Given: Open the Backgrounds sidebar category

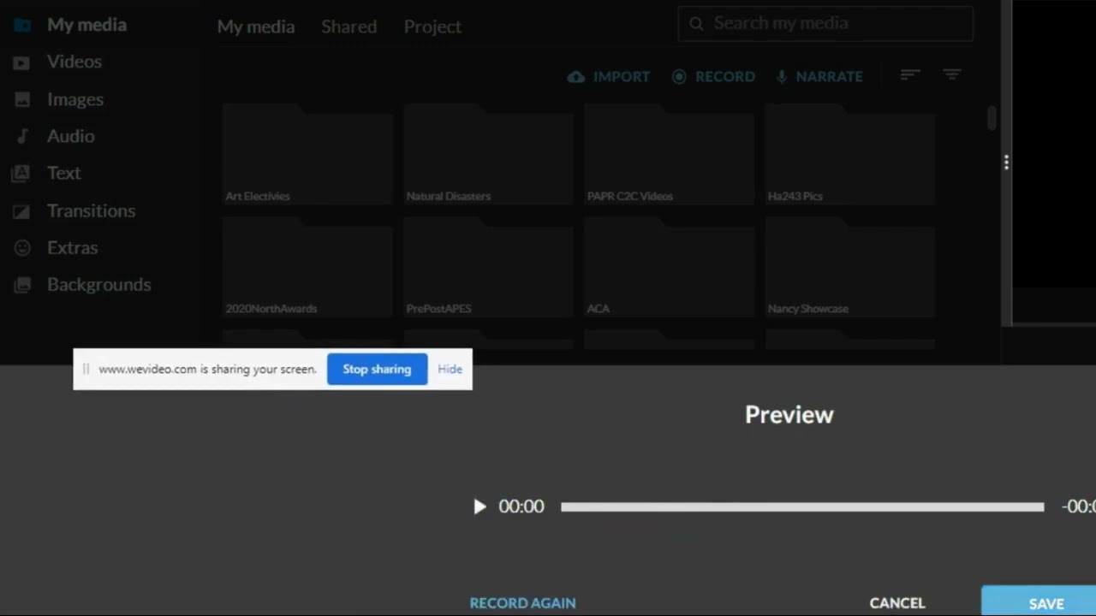Looking at the screenshot, I should 98,284.
